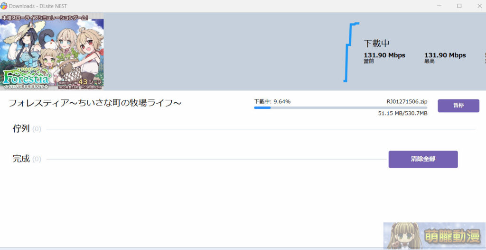
Task: Click the file name RJ01271506.zip
Action: click(x=407, y=101)
